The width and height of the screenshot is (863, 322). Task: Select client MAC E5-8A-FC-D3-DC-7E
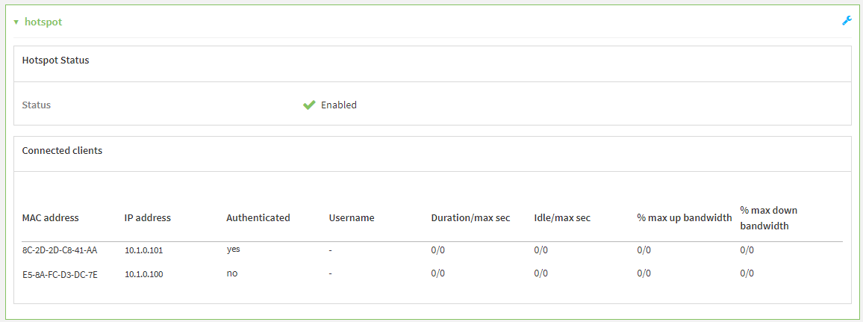click(x=60, y=274)
